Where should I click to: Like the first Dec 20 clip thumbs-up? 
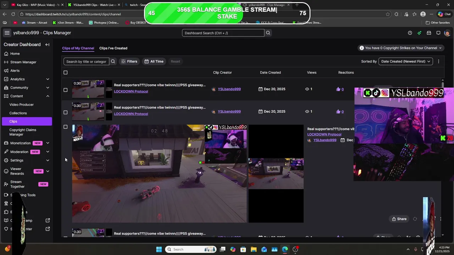coord(338,89)
